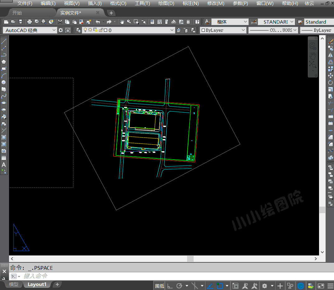
Task: Toggle 图纸 paper space button
Action: pos(160,286)
